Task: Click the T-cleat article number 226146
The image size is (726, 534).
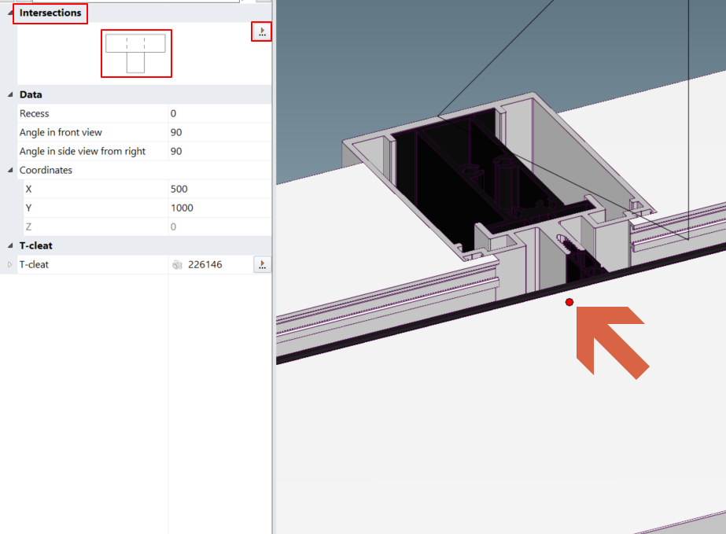Action: tap(205, 265)
